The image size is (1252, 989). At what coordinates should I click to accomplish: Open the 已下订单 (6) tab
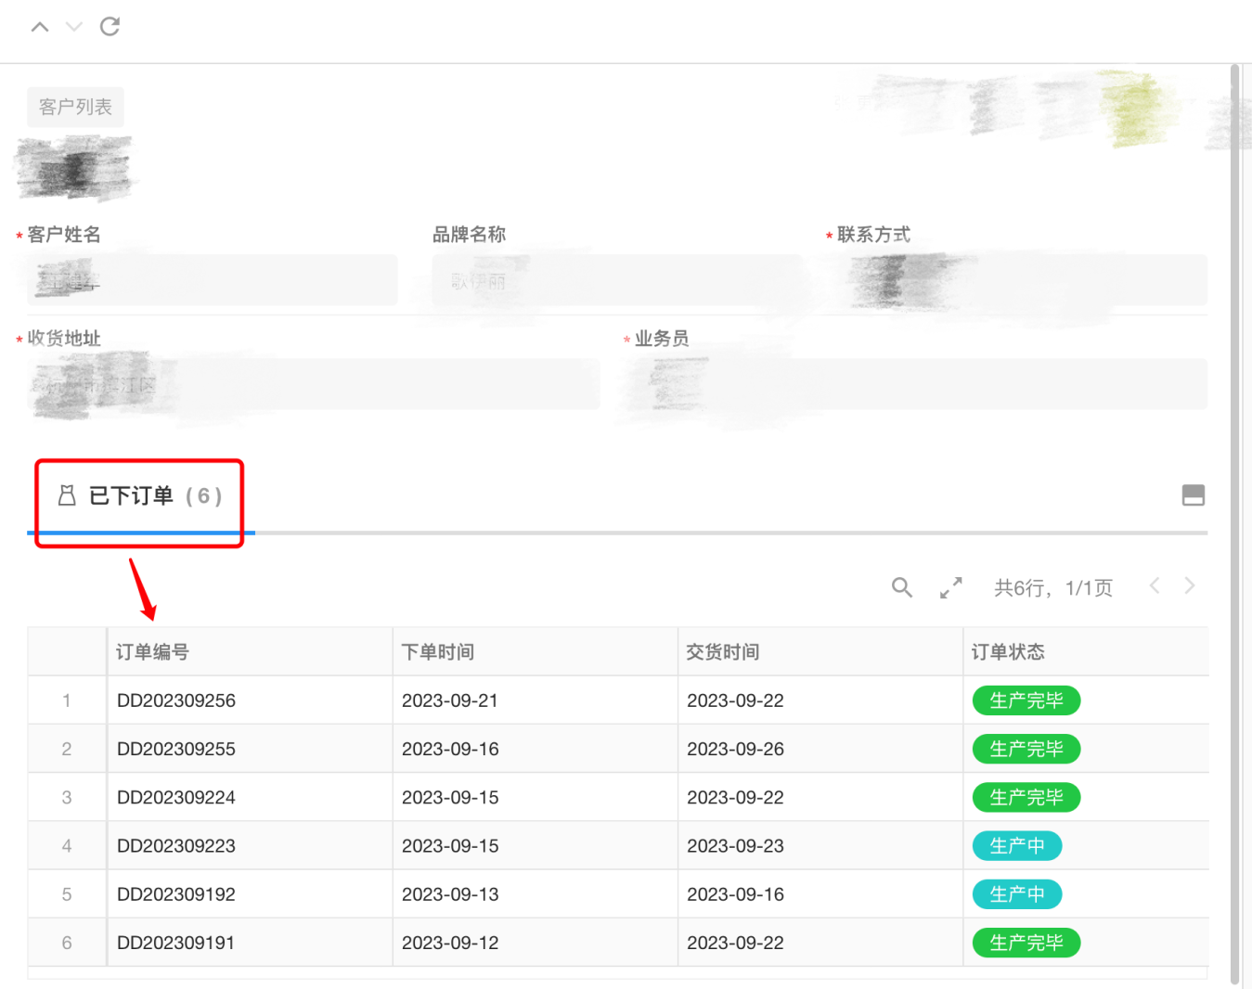point(141,496)
